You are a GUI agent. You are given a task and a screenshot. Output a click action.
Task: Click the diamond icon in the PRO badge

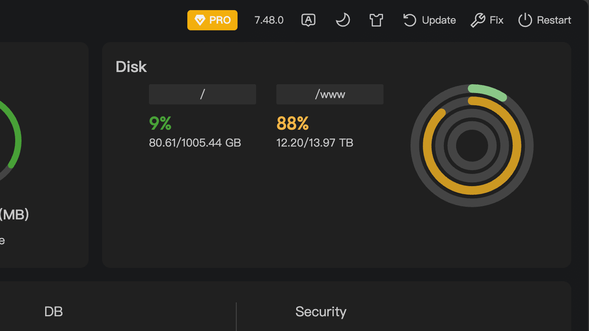pyautogui.click(x=200, y=20)
